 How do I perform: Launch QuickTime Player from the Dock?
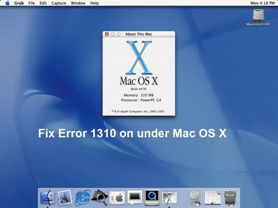pyautogui.click(x=152, y=197)
